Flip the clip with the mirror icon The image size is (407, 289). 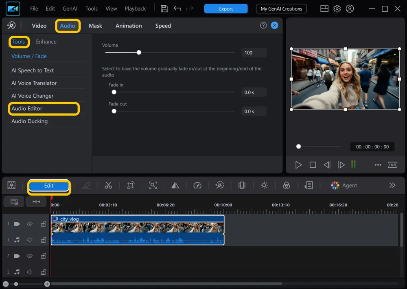point(175,185)
